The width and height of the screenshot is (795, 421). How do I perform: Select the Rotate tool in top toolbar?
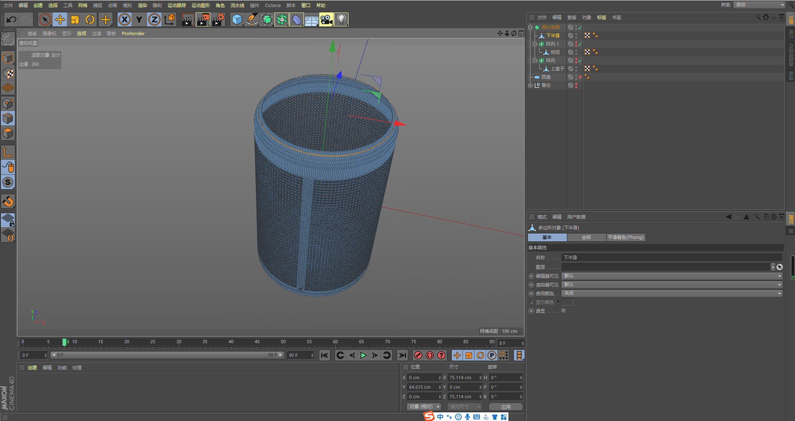pos(90,19)
